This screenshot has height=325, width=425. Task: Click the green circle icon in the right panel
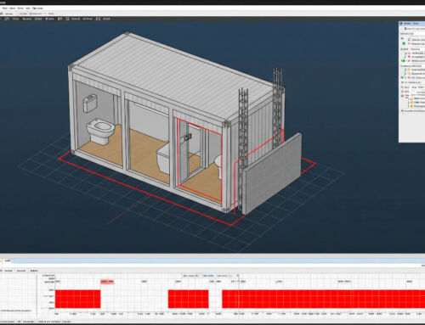[x=404, y=43]
